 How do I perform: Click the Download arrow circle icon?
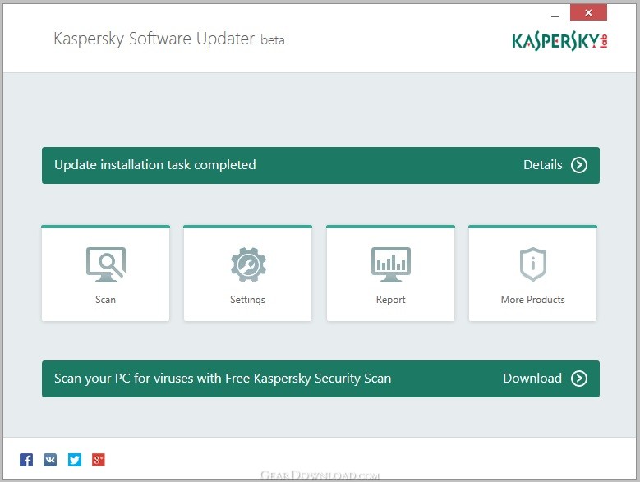[578, 379]
